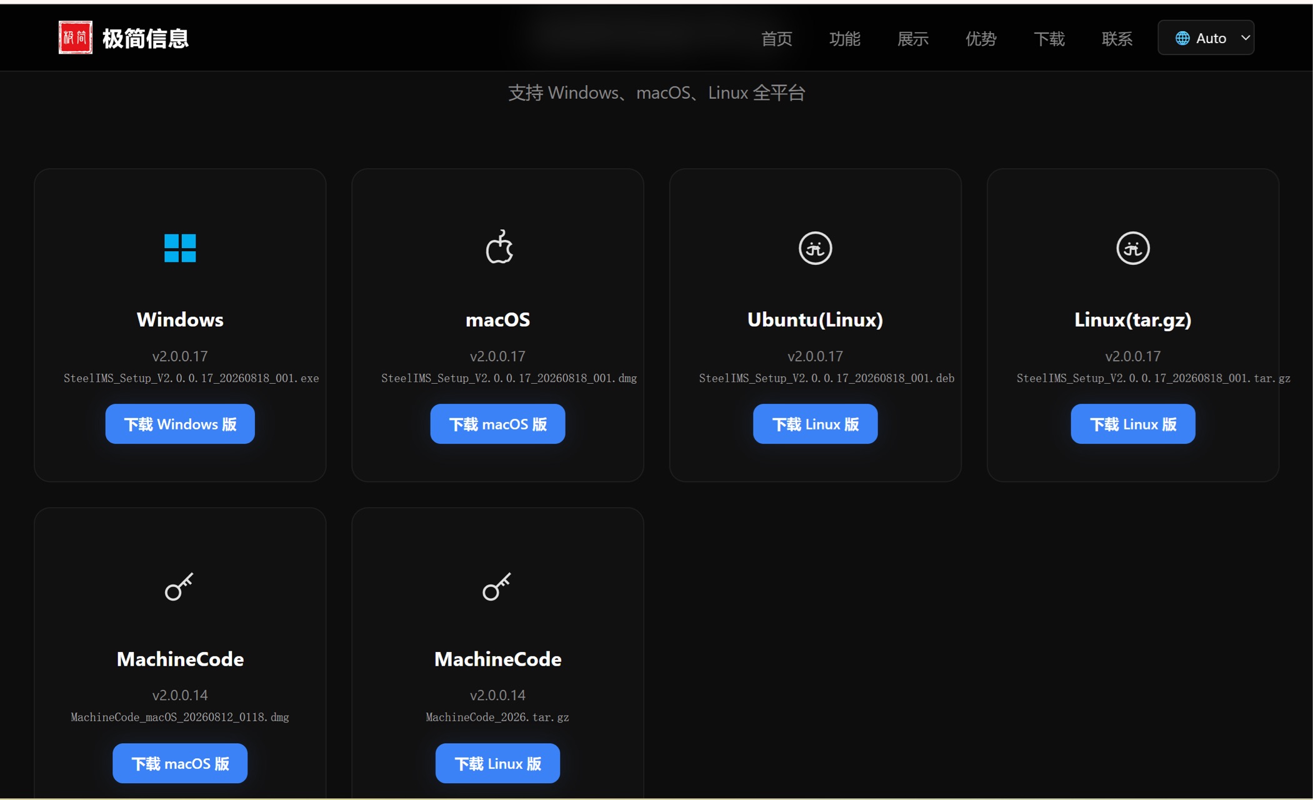
Task: Click the Linux(tar.gz) card title
Action: tap(1132, 319)
